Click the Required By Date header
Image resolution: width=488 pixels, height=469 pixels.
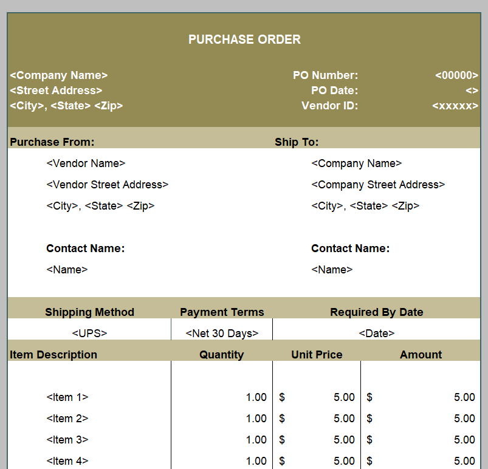[x=377, y=312]
